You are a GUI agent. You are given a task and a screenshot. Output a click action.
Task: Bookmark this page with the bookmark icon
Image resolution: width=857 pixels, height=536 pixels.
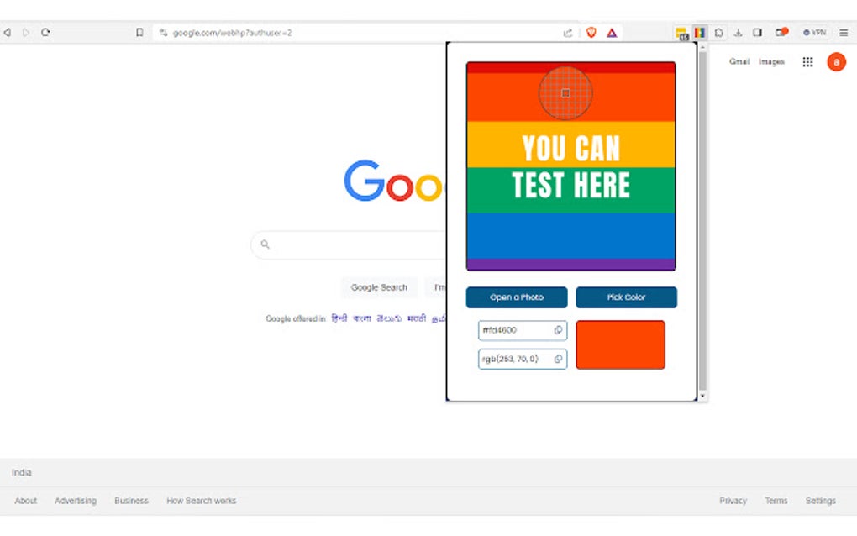coord(139,32)
